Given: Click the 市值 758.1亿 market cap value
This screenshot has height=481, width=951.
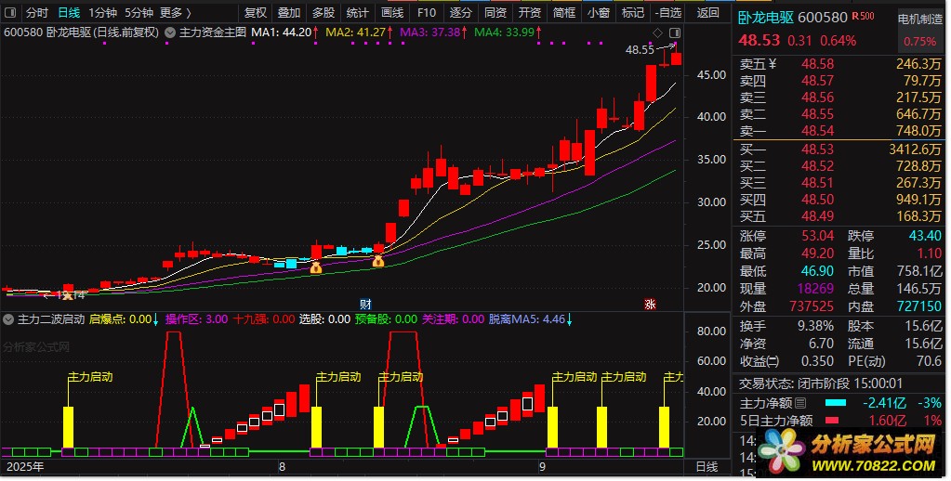Looking at the screenshot, I should pyautogui.click(x=919, y=271).
